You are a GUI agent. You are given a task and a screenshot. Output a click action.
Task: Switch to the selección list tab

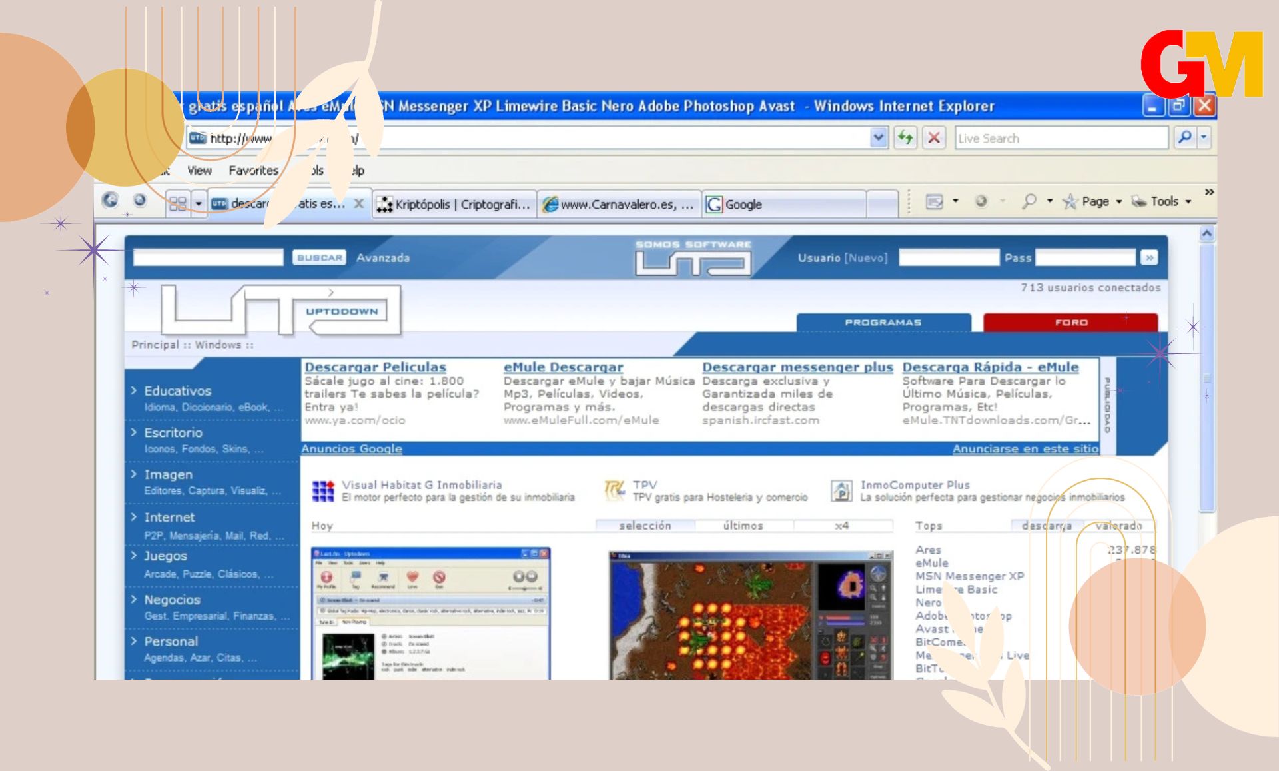pyautogui.click(x=645, y=526)
